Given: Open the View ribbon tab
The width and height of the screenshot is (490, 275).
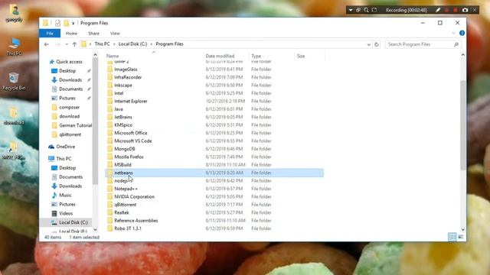Looking at the screenshot, I should [x=115, y=34].
